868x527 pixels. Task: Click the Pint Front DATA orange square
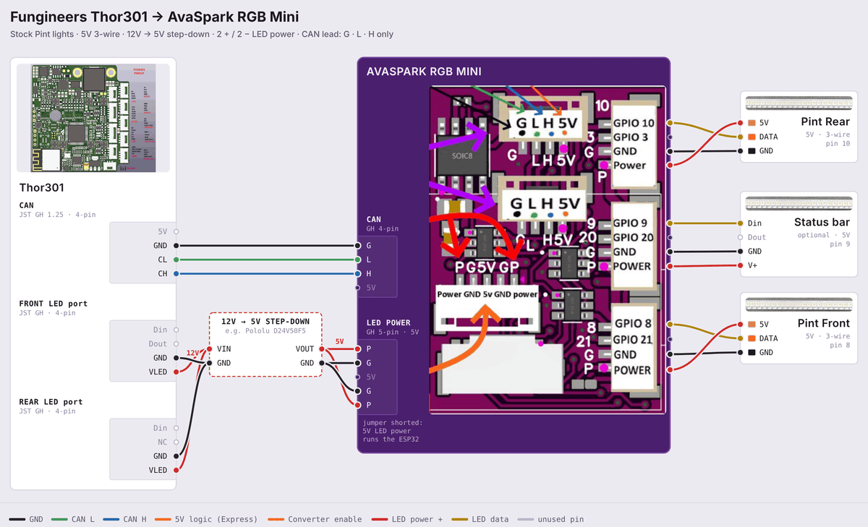pyautogui.click(x=752, y=338)
